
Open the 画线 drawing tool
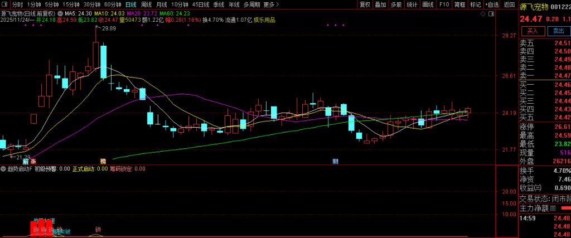428,4
